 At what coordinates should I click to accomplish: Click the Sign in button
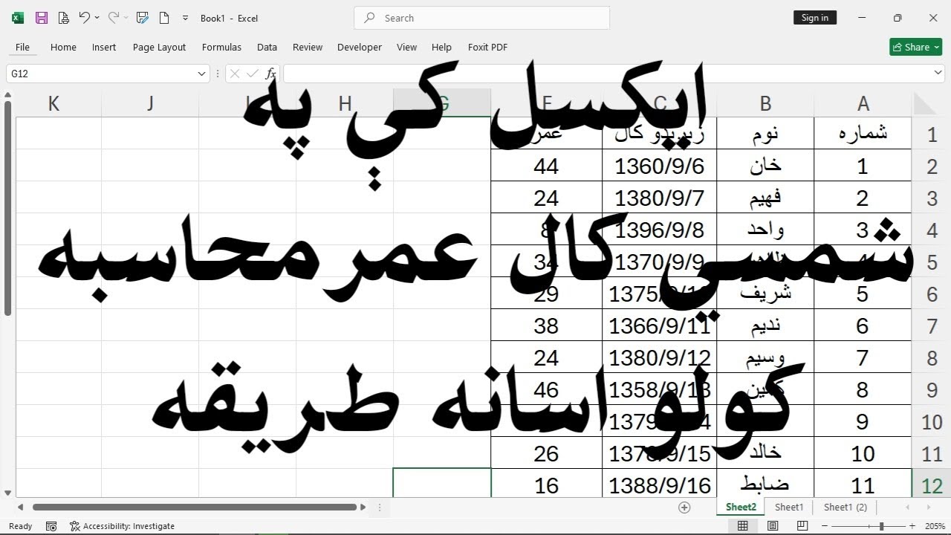click(x=815, y=18)
